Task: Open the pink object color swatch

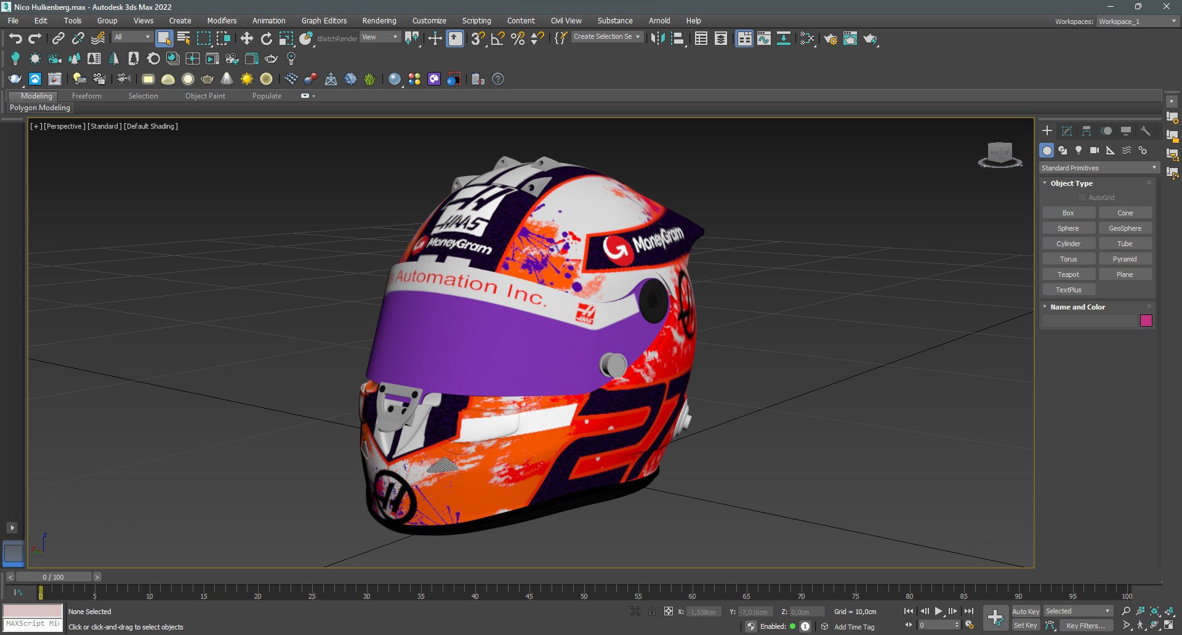Action: point(1146,321)
